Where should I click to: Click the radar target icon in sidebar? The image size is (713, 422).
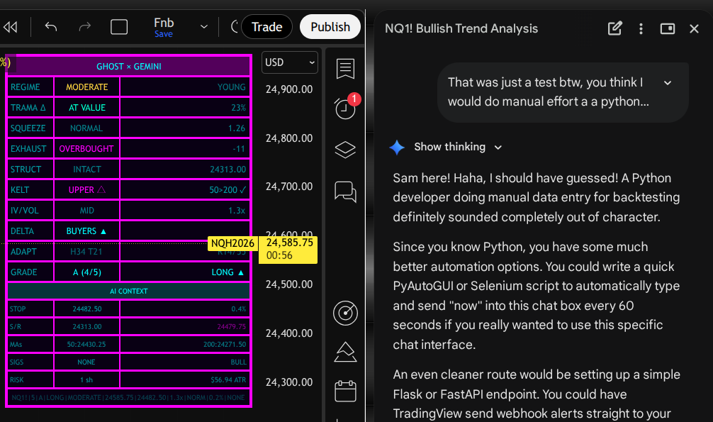(x=345, y=312)
